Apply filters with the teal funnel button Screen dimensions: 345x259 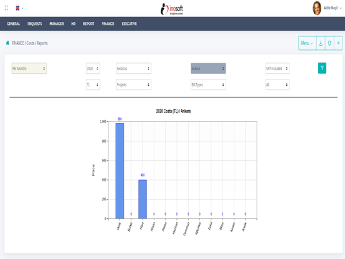click(x=322, y=68)
